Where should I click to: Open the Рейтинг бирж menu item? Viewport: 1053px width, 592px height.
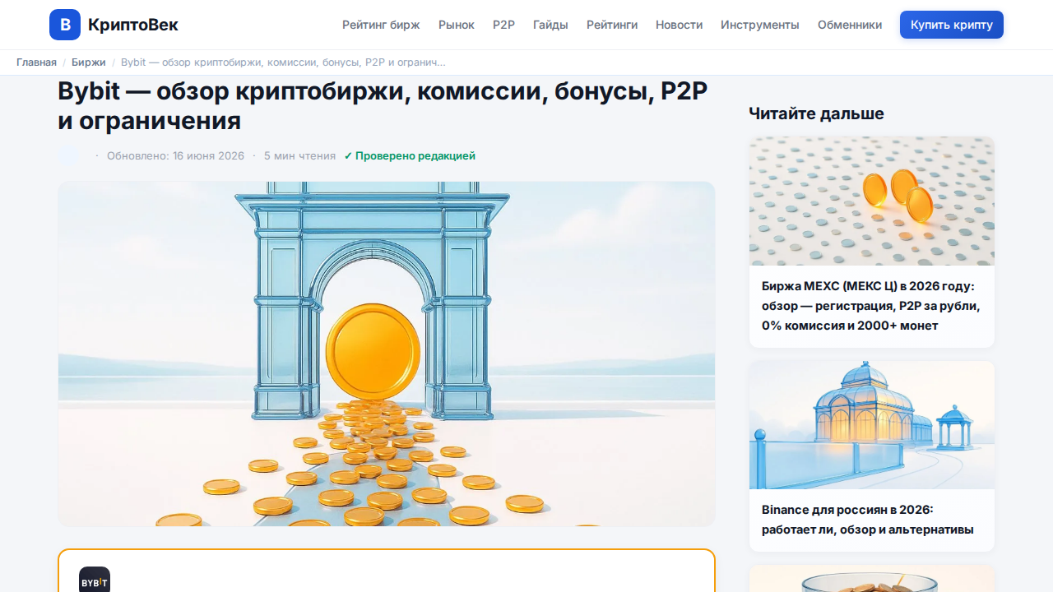point(381,25)
